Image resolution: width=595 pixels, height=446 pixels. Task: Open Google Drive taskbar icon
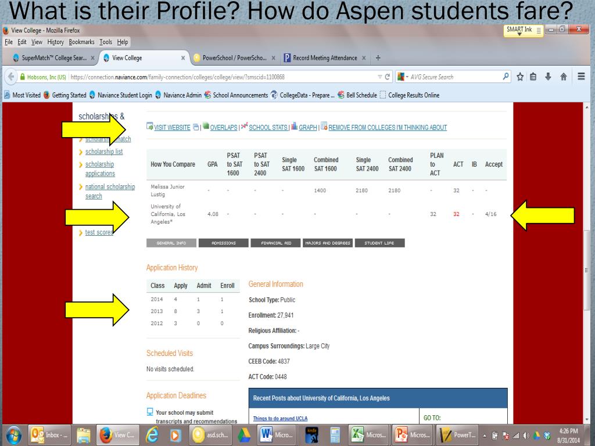[244, 435]
